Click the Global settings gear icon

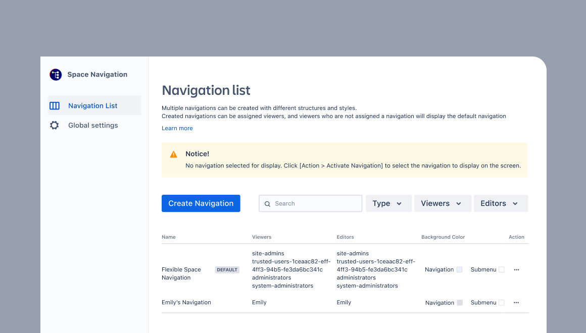point(55,126)
